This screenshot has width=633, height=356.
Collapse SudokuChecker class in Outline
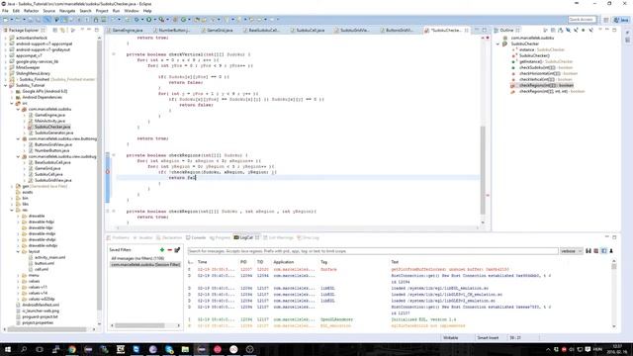tap(497, 44)
